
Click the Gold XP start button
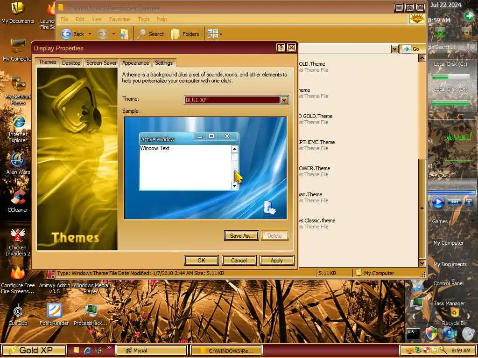tap(34, 351)
